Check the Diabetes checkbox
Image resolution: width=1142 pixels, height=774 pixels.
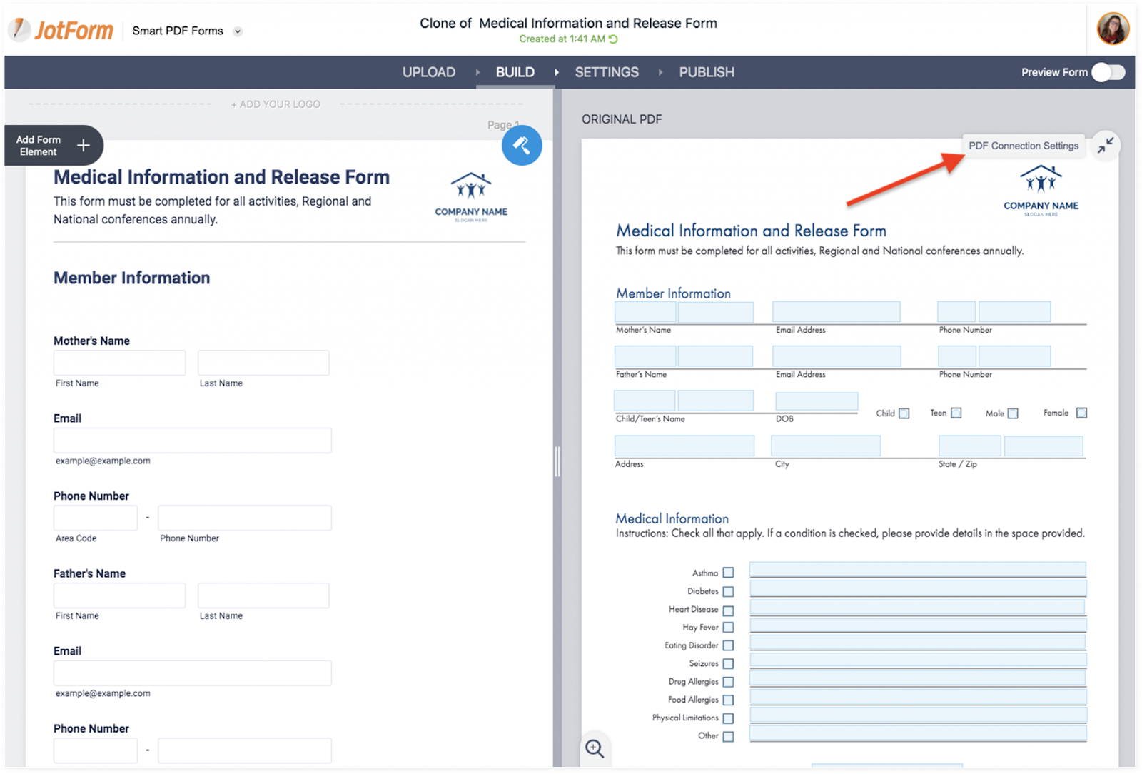pos(728,591)
